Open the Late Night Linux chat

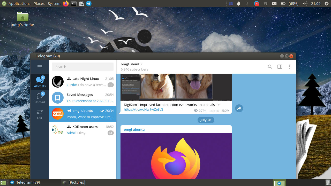click(83, 82)
